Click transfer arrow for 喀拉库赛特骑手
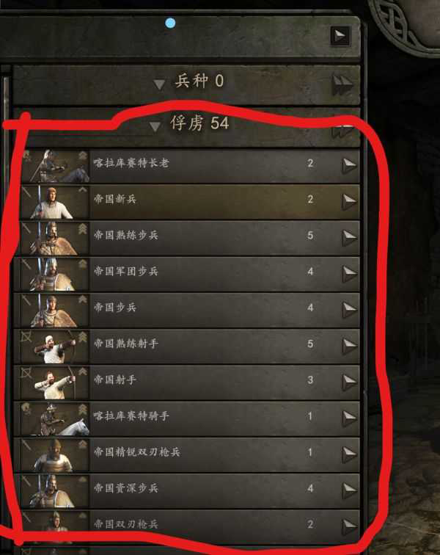The image size is (440, 555). coord(350,418)
